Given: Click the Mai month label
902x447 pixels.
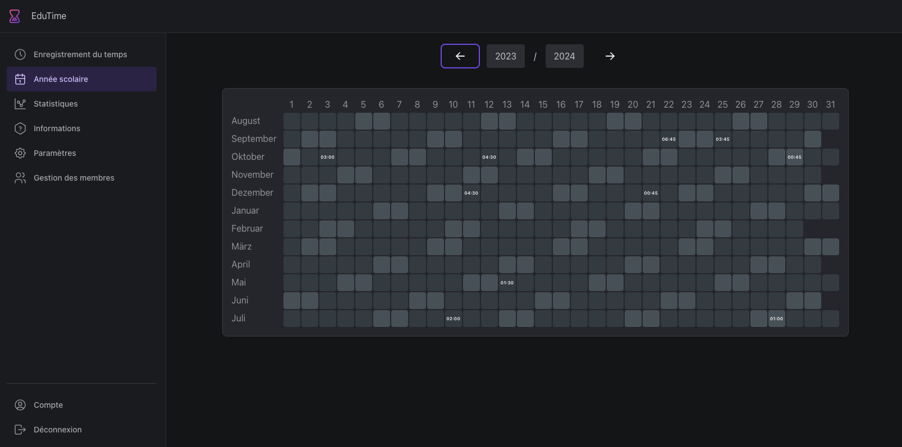Looking at the screenshot, I should (239, 283).
